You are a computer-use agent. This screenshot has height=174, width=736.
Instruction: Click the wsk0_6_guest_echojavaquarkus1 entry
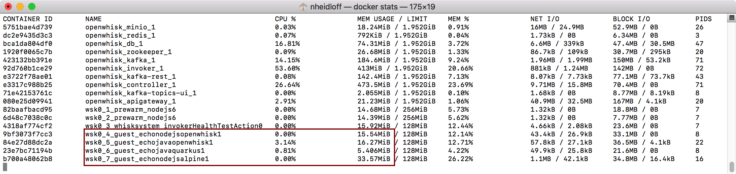(145, 151)
